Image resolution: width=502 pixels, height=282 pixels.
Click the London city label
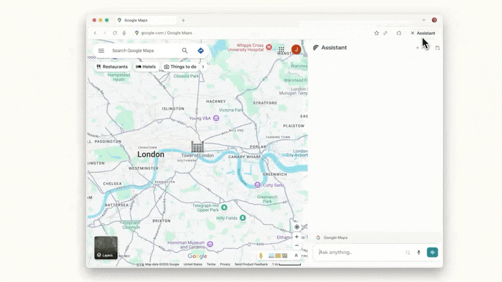(151, 154)
